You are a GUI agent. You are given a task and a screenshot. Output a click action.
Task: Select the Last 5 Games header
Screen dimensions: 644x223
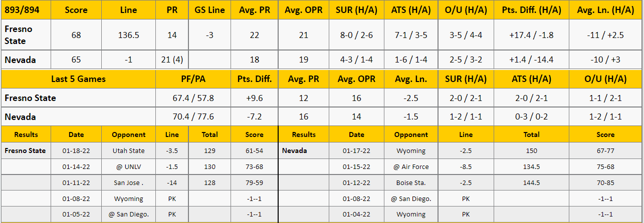click(78, 78)
